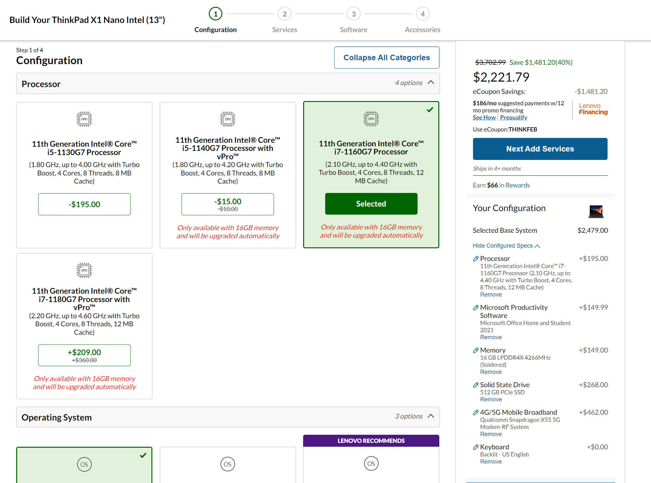Remove the 512 GB PCIe SSD
The width and height of the screenshot is (651, 483).
491,399
